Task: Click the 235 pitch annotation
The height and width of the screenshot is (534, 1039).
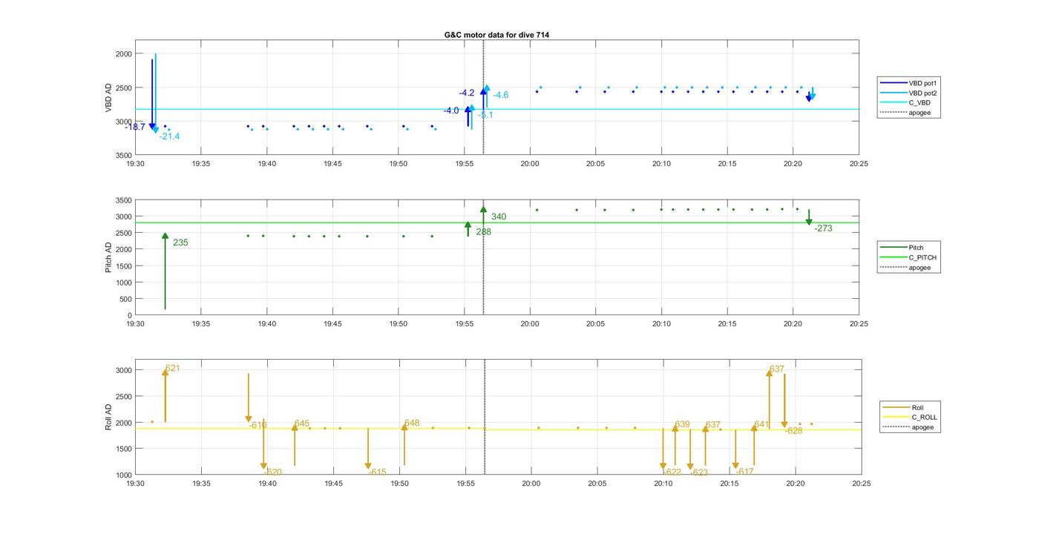Action: tap(180, 243)
